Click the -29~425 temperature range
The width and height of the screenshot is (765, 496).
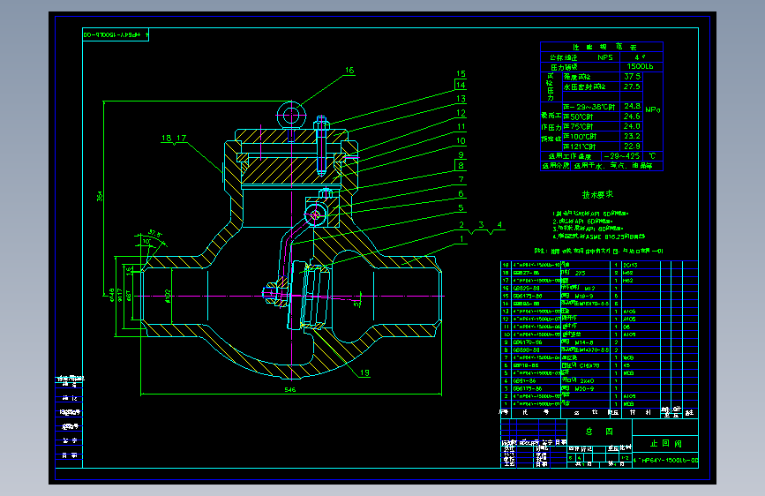click(x=621, y=155)
